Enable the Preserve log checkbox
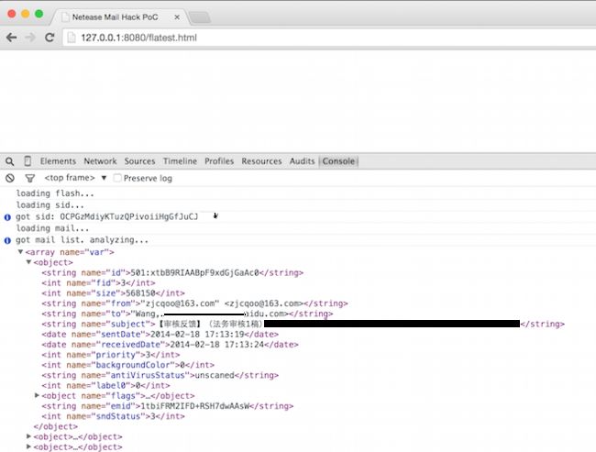596x452 pixels. 117,178
